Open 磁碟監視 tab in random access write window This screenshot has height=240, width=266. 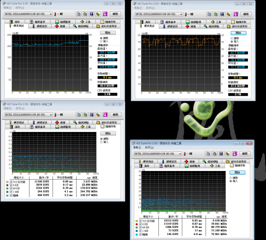coord(193,166)
